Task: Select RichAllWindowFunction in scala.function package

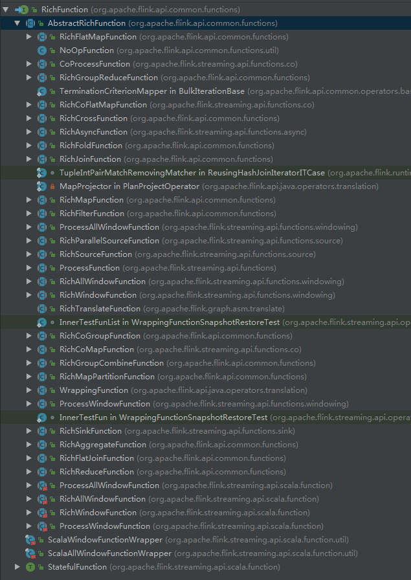Action: [x=205, y=499]
